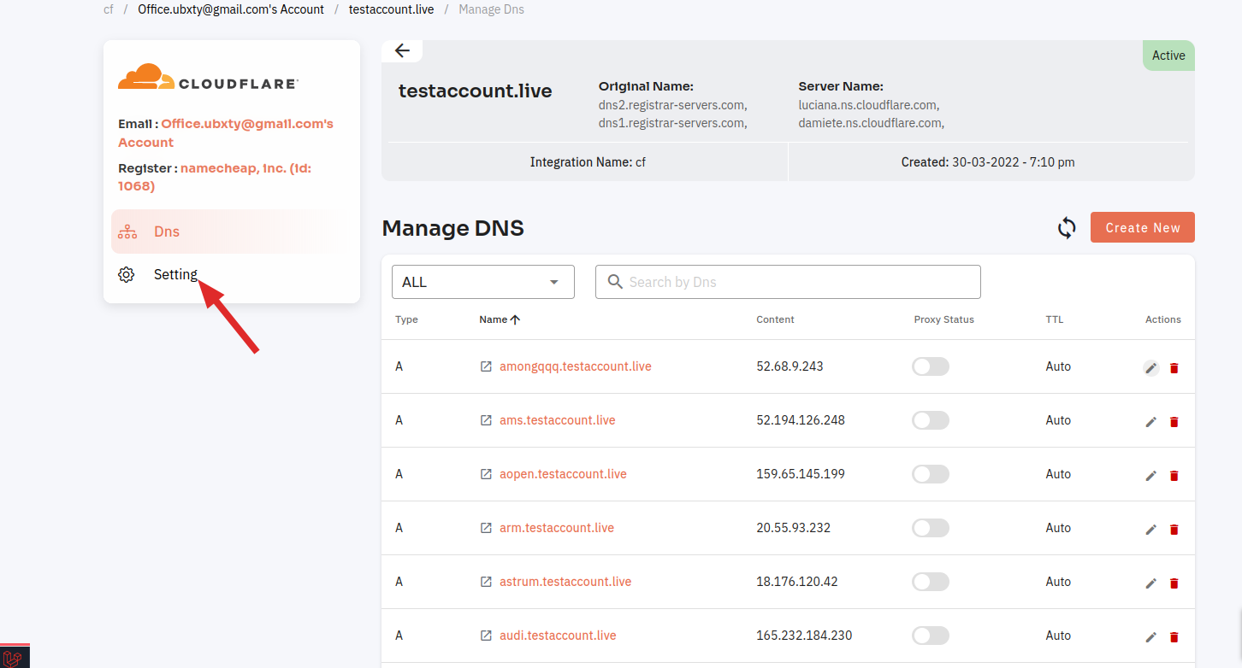
Task: Edit the aopen.testaccount.live record
Action: click(1151, 476)
